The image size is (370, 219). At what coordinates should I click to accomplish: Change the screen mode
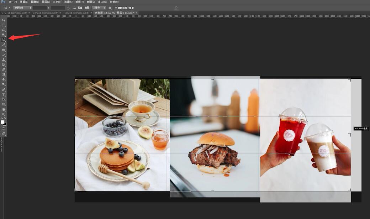pos(4,134)
